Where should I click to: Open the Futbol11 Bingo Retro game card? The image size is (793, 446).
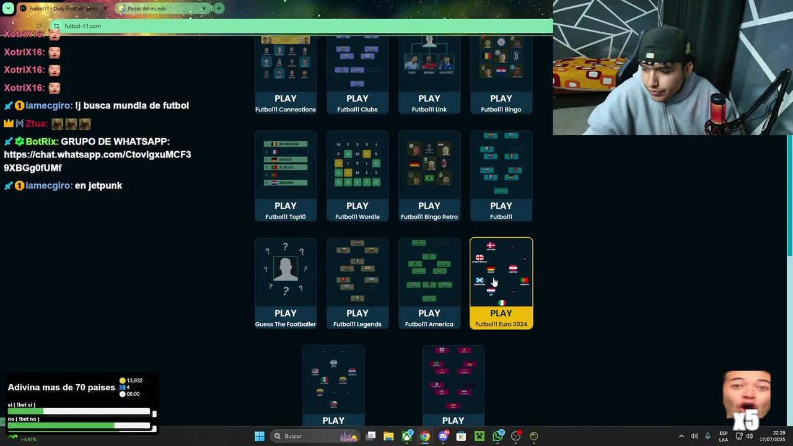coord(429,176)
